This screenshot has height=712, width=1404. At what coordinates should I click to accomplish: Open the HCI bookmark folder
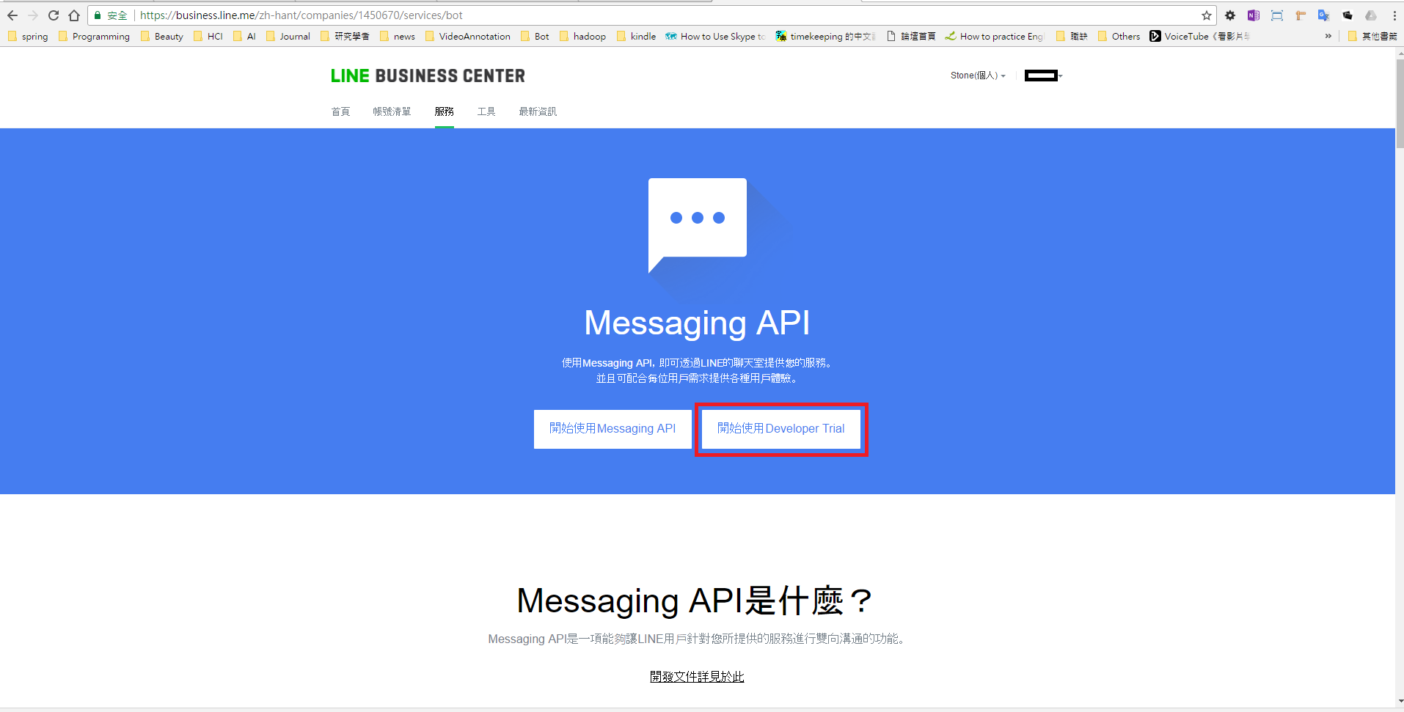208,36
